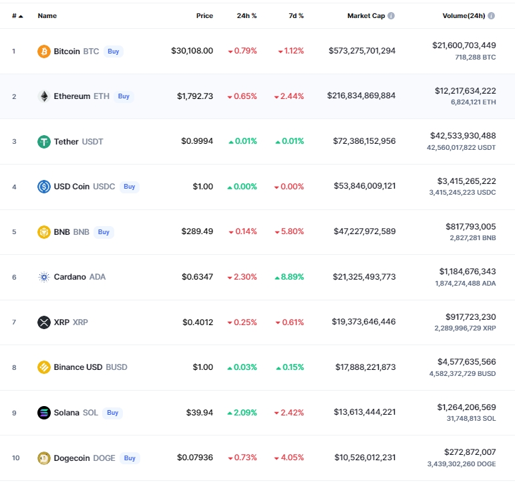Sort the table by 24h % column

(246, 15)
